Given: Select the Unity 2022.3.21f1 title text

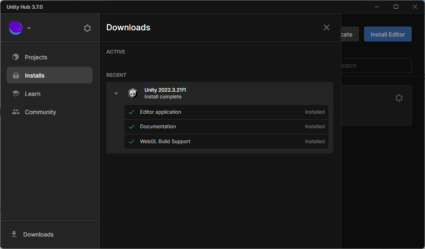Looking at the screenshot, I should tap(165, 90).
